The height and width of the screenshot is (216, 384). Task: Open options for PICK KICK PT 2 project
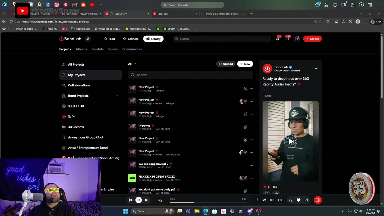(251, 178)
